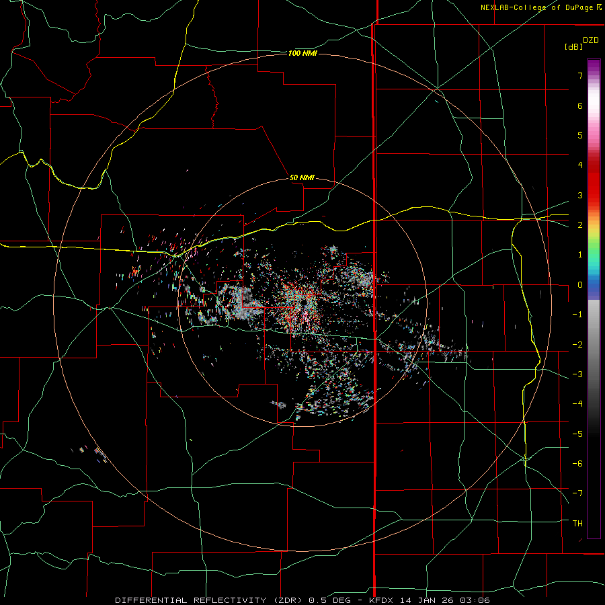Click the 0 value on color scale
605x605 pixels.
(x=580, y=285)
